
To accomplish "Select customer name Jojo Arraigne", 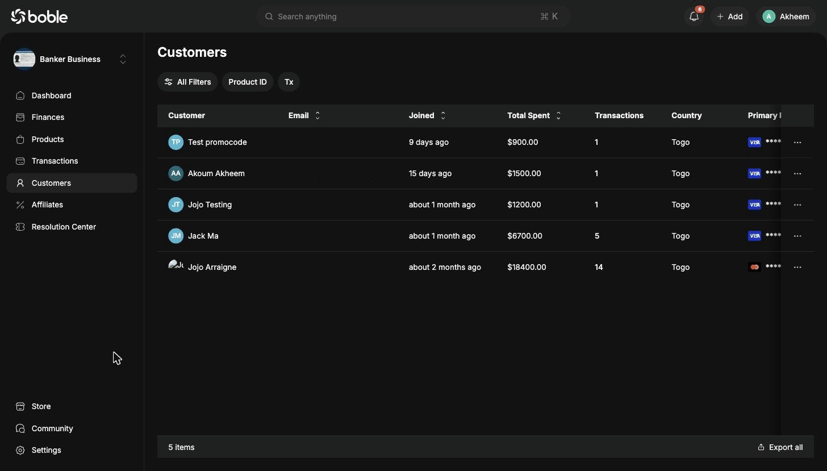I will 212,267.
